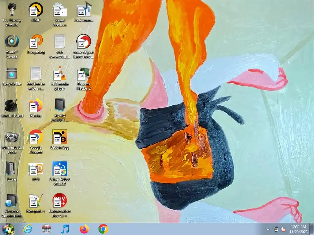Open the pinned treasure-chest taskbar app
314x235 pixels.
point(46,229)
